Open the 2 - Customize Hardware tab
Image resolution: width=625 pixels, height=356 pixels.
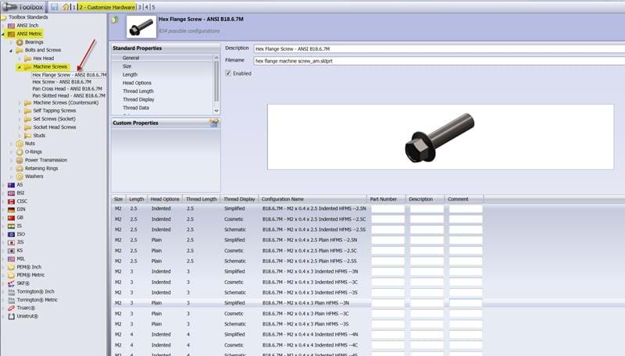(106, 7)
